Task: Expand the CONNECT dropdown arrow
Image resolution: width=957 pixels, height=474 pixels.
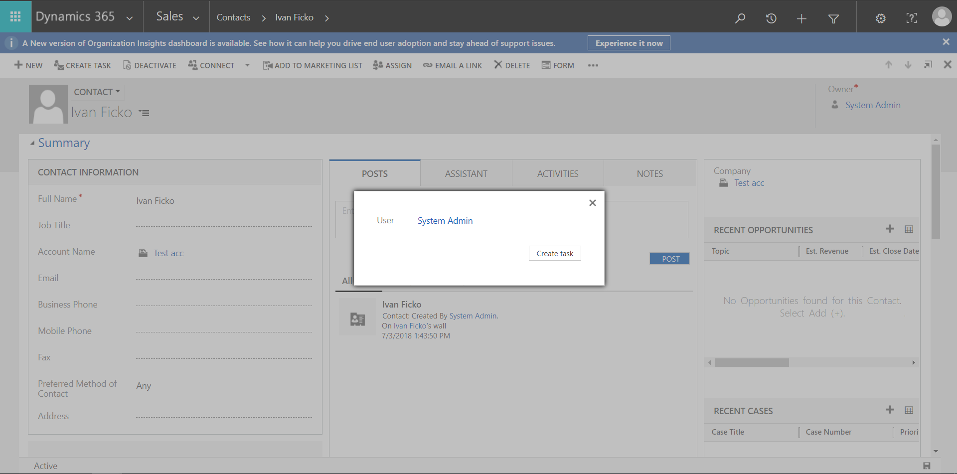Action: (x=247, y=65)
